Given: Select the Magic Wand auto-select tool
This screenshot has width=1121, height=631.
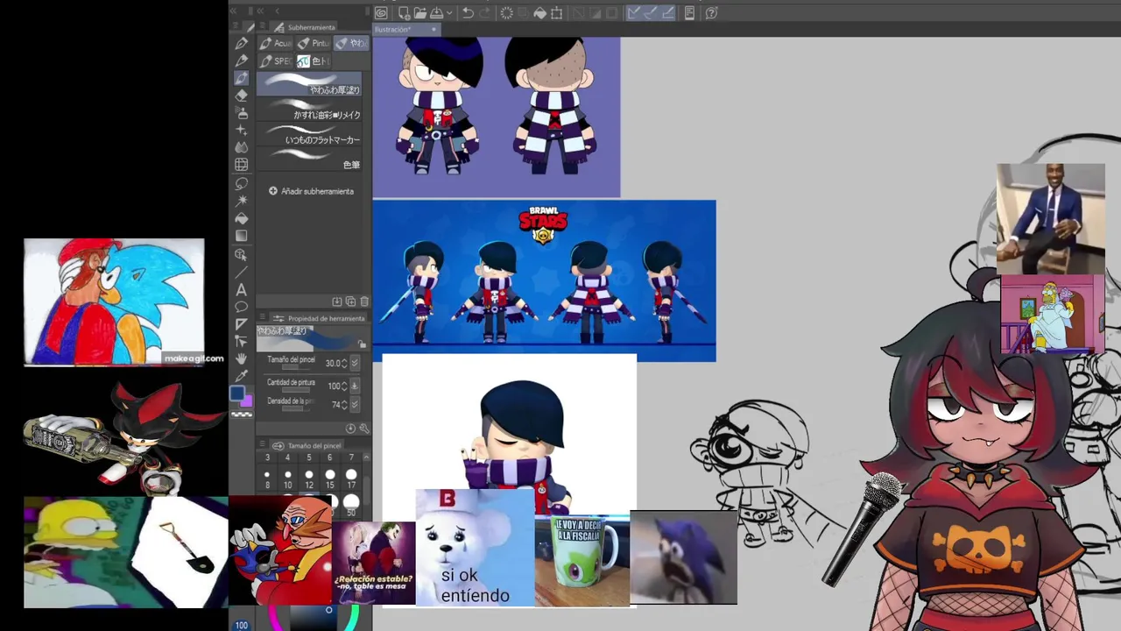Looking at the screenshot, I should point(241,201).
